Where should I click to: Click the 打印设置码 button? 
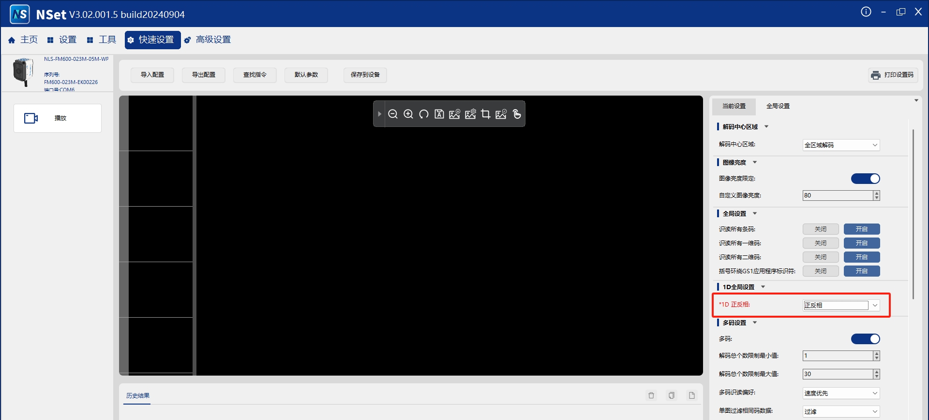893,75
